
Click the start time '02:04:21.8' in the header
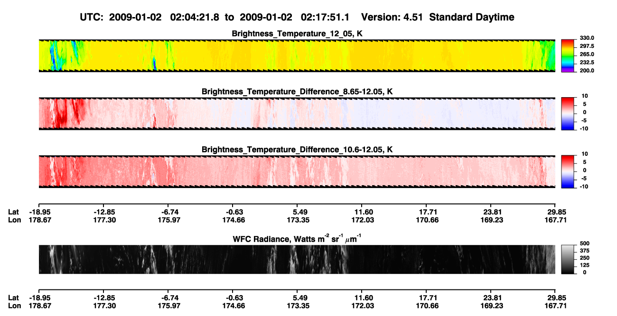point(196,17)
